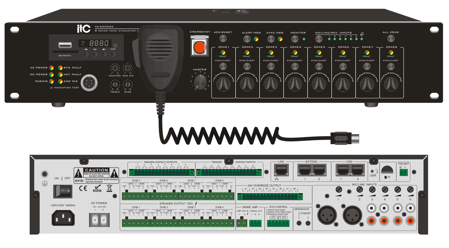Click the DC POWER indicator LED
449x248 pixels.
click(51, 74)
